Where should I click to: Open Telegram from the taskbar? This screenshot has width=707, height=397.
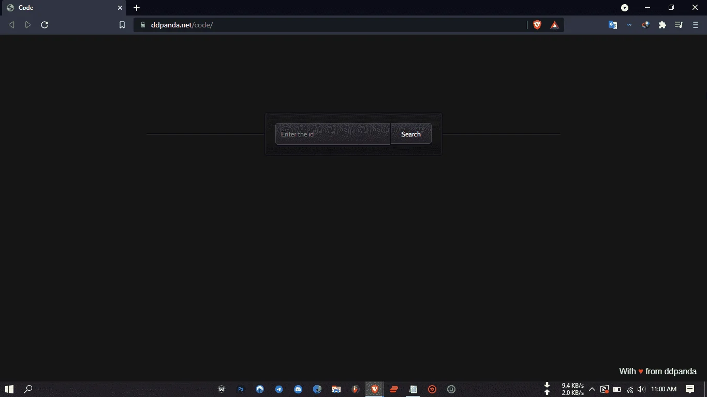[x=279, y=389]
